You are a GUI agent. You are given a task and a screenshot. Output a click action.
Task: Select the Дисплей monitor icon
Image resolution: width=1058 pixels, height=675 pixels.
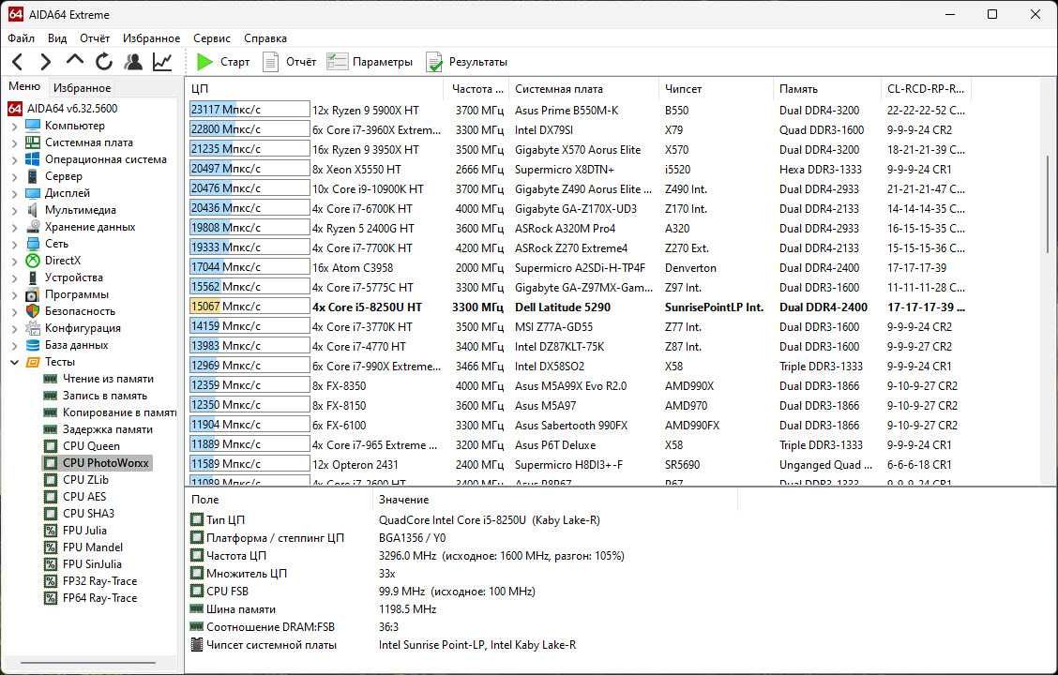(x=33, y=193)
